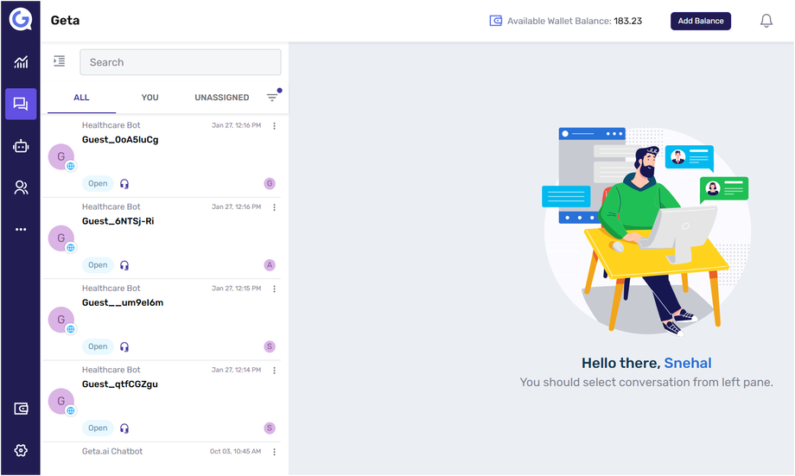
Task: Expand more options in sidebar (three dots)
Action: [21, 229]
